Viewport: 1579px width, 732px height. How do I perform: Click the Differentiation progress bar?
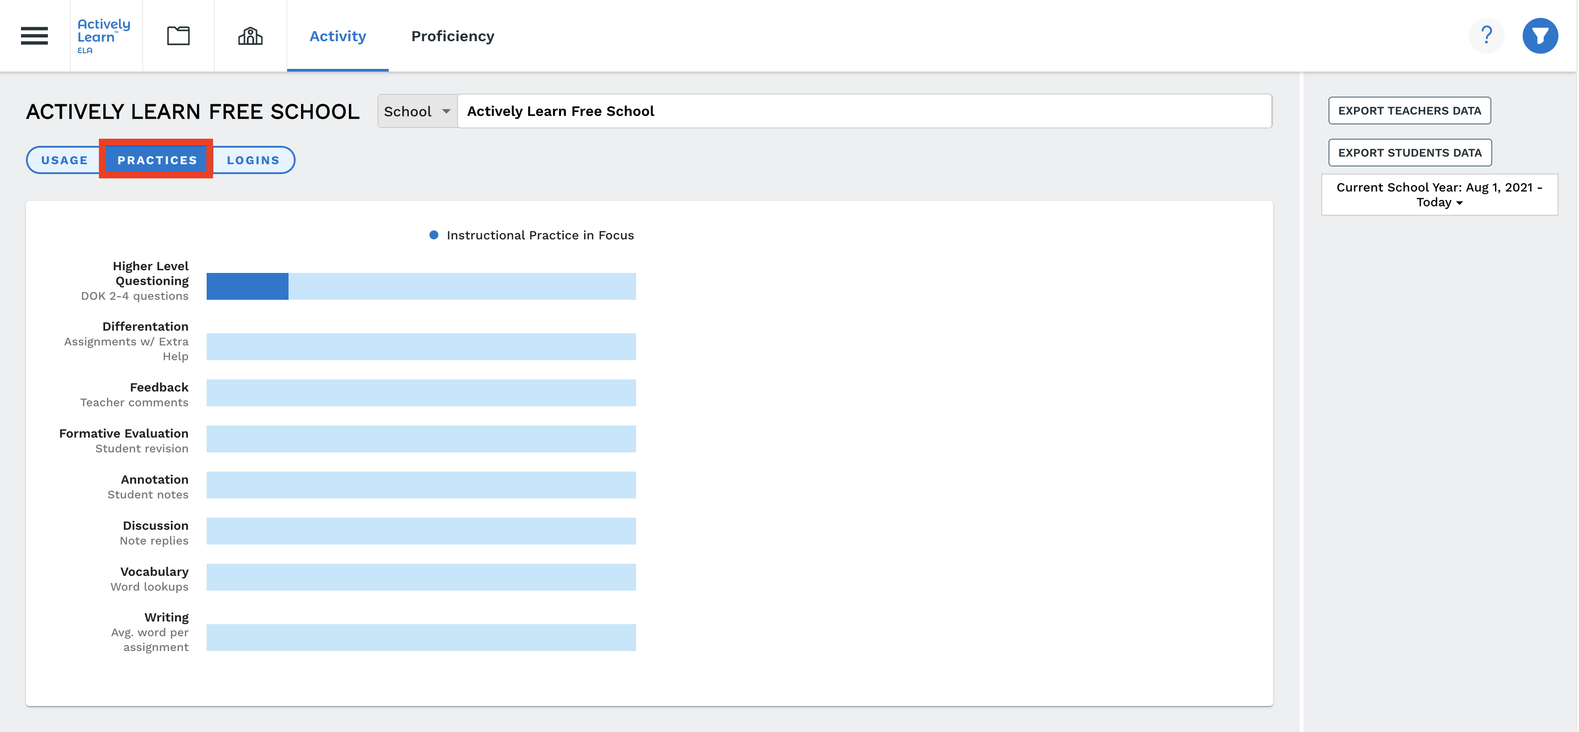pyautogui.click(x=421, y=347)
